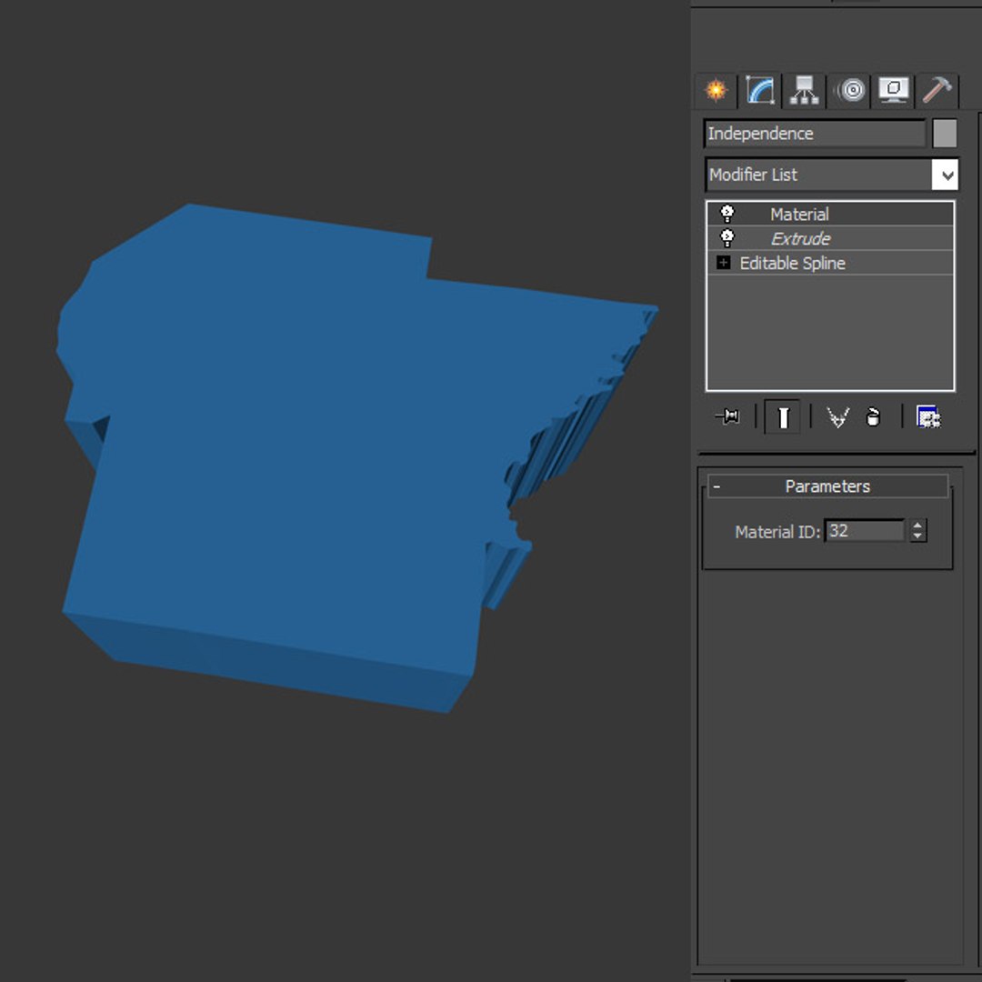Screen dimensions: 982x982
Task: Click Make Unique icon
Action: coord(837,416)
